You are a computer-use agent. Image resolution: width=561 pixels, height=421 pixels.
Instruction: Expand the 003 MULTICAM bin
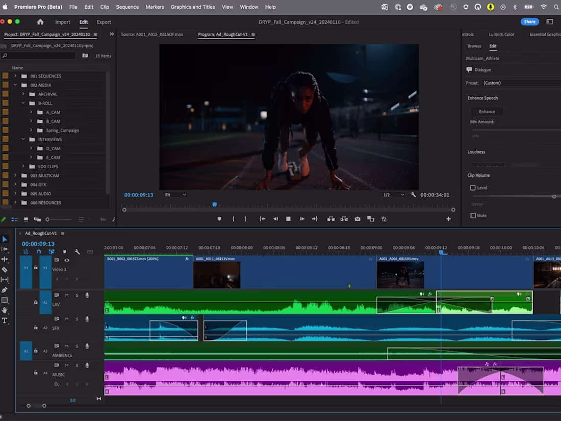(15, 175)
